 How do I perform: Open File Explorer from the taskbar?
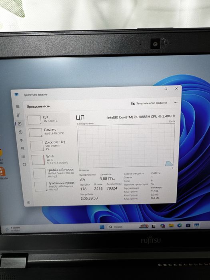171,226
